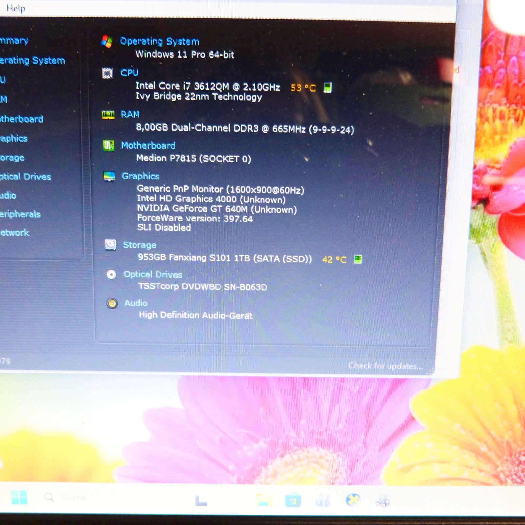Click the Optical Drives heading link
Viewport: 525px width, 525px height.
pyautogui.click(x=153, y=274)
